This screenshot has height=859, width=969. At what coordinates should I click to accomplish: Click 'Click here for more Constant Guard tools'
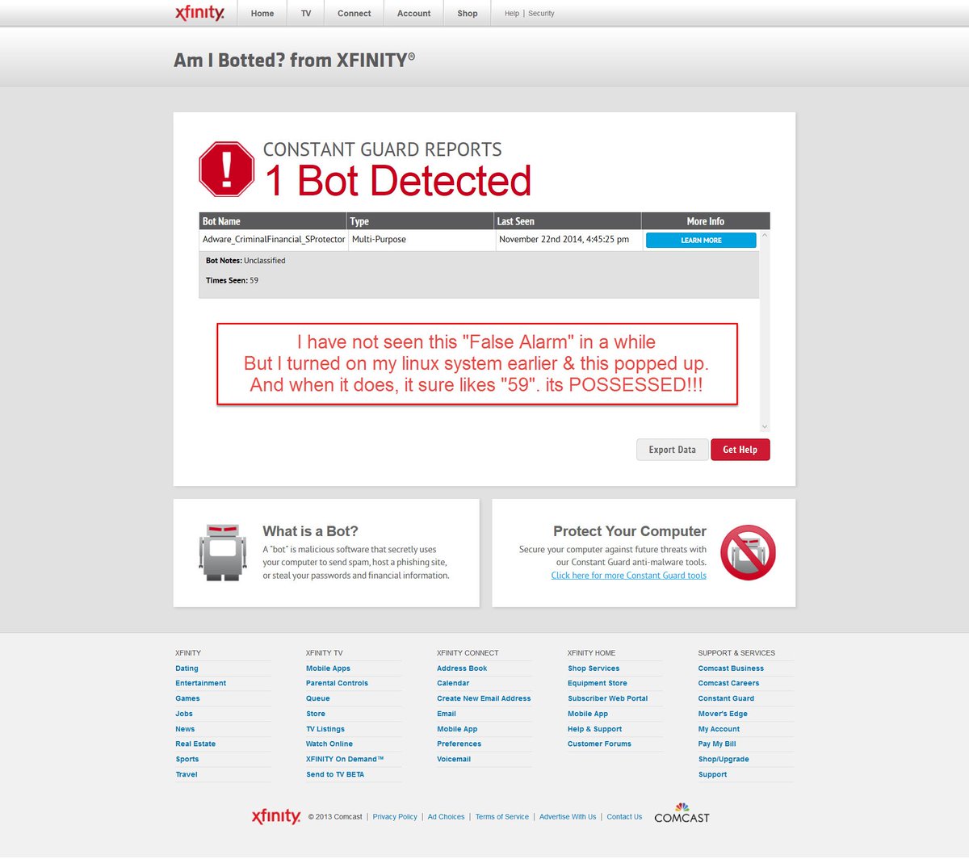pyautogui.click(x=628, y=576)
